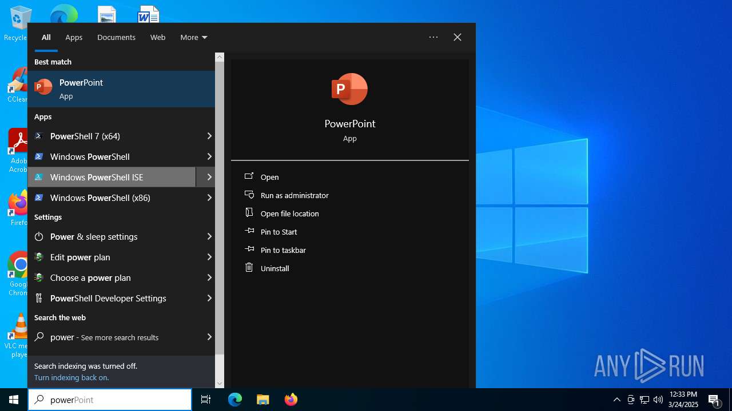Click scrollbar up arrow in results list
The image size is (732, 411).
tap(220, 57)
